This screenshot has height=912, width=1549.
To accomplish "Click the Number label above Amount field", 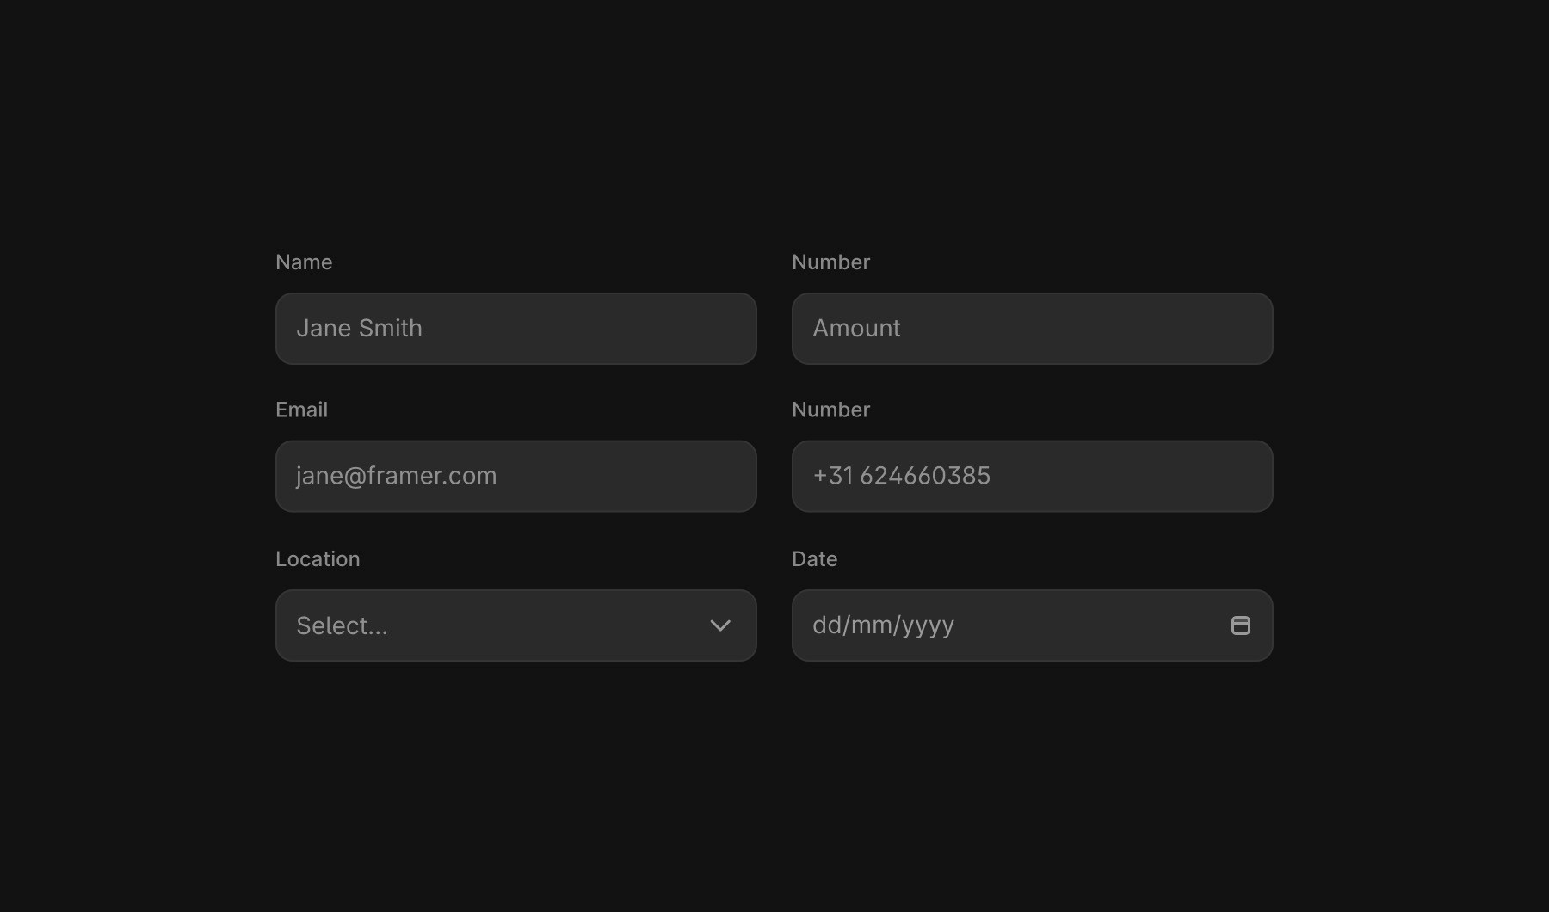I will point(830,262).
